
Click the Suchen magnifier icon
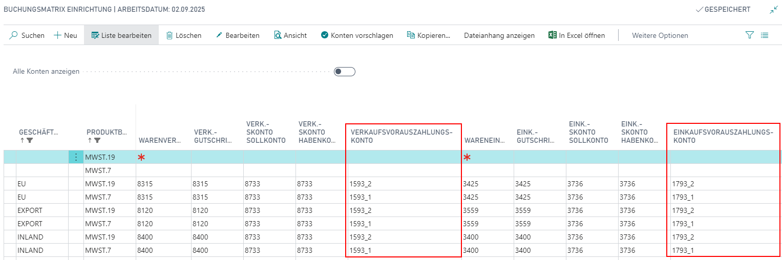click(x=14, y=35)
